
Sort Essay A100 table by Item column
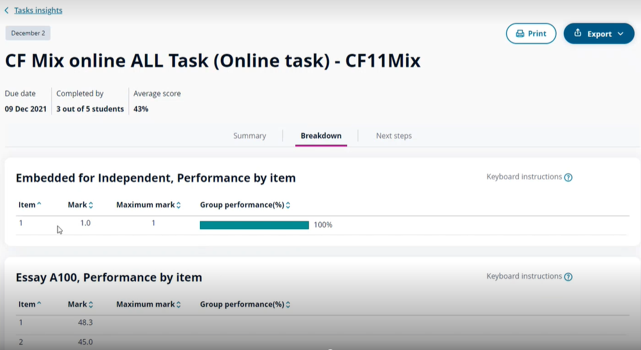pyautogui.click(x=30, y=304)
